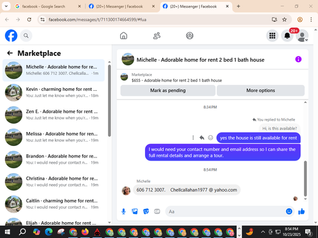Open Chrome three-dot menu
This screenshot has width=318, height=238.
click(x=311, y=20)
